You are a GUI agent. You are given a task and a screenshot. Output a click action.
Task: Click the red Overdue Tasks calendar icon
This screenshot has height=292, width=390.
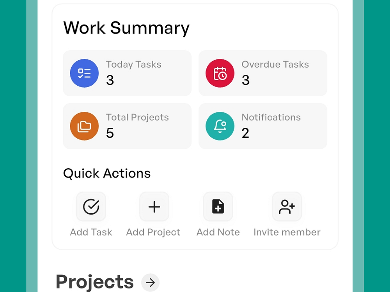pyautogui.click(x=220, y=73)
